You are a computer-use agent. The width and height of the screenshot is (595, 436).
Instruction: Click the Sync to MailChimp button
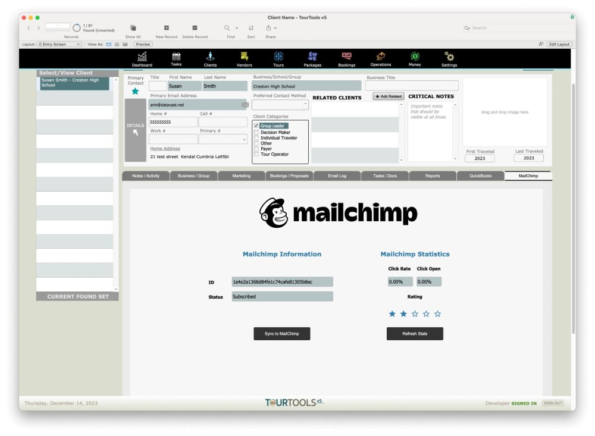pos(282,334)
